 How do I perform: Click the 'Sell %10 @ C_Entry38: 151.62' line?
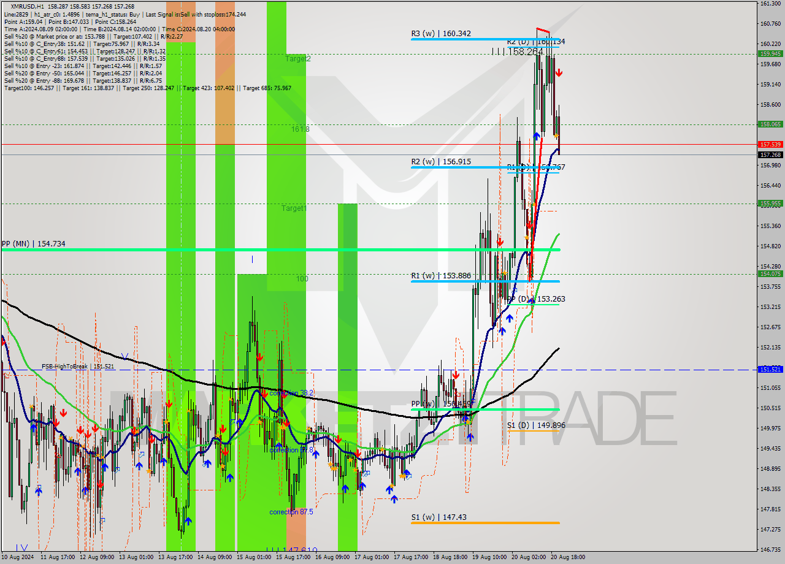[82, 44]
